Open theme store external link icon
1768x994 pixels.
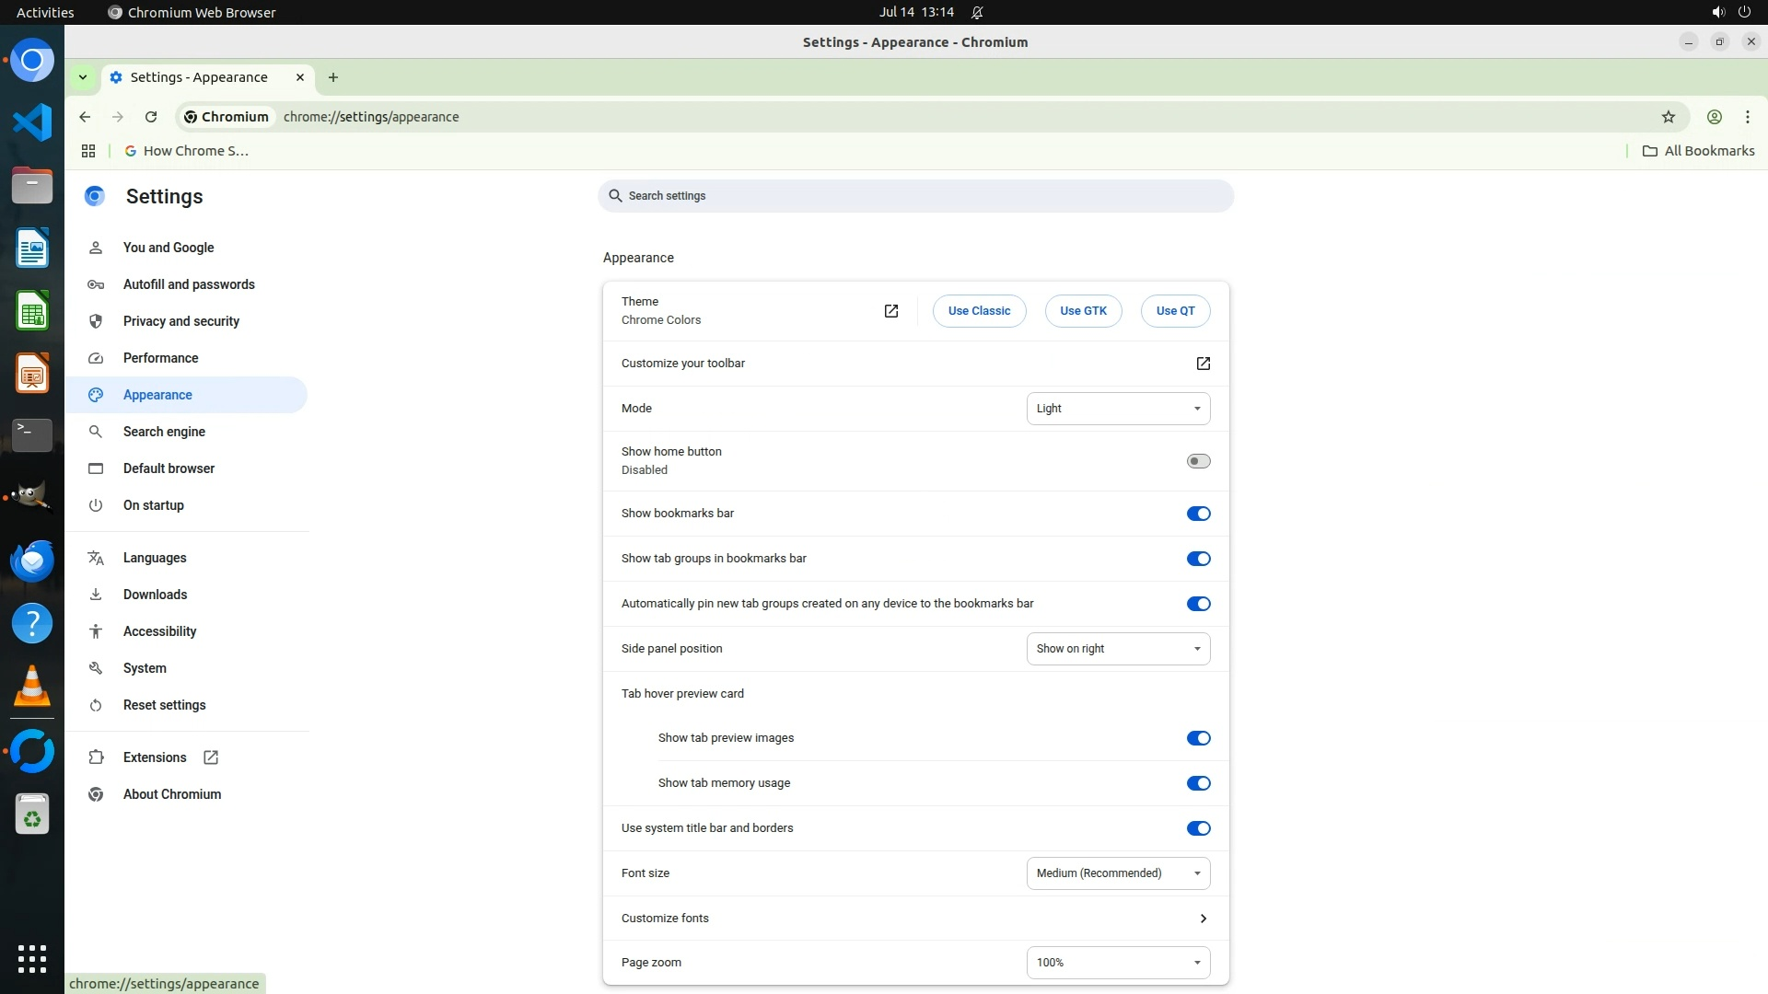coord(890,311)
